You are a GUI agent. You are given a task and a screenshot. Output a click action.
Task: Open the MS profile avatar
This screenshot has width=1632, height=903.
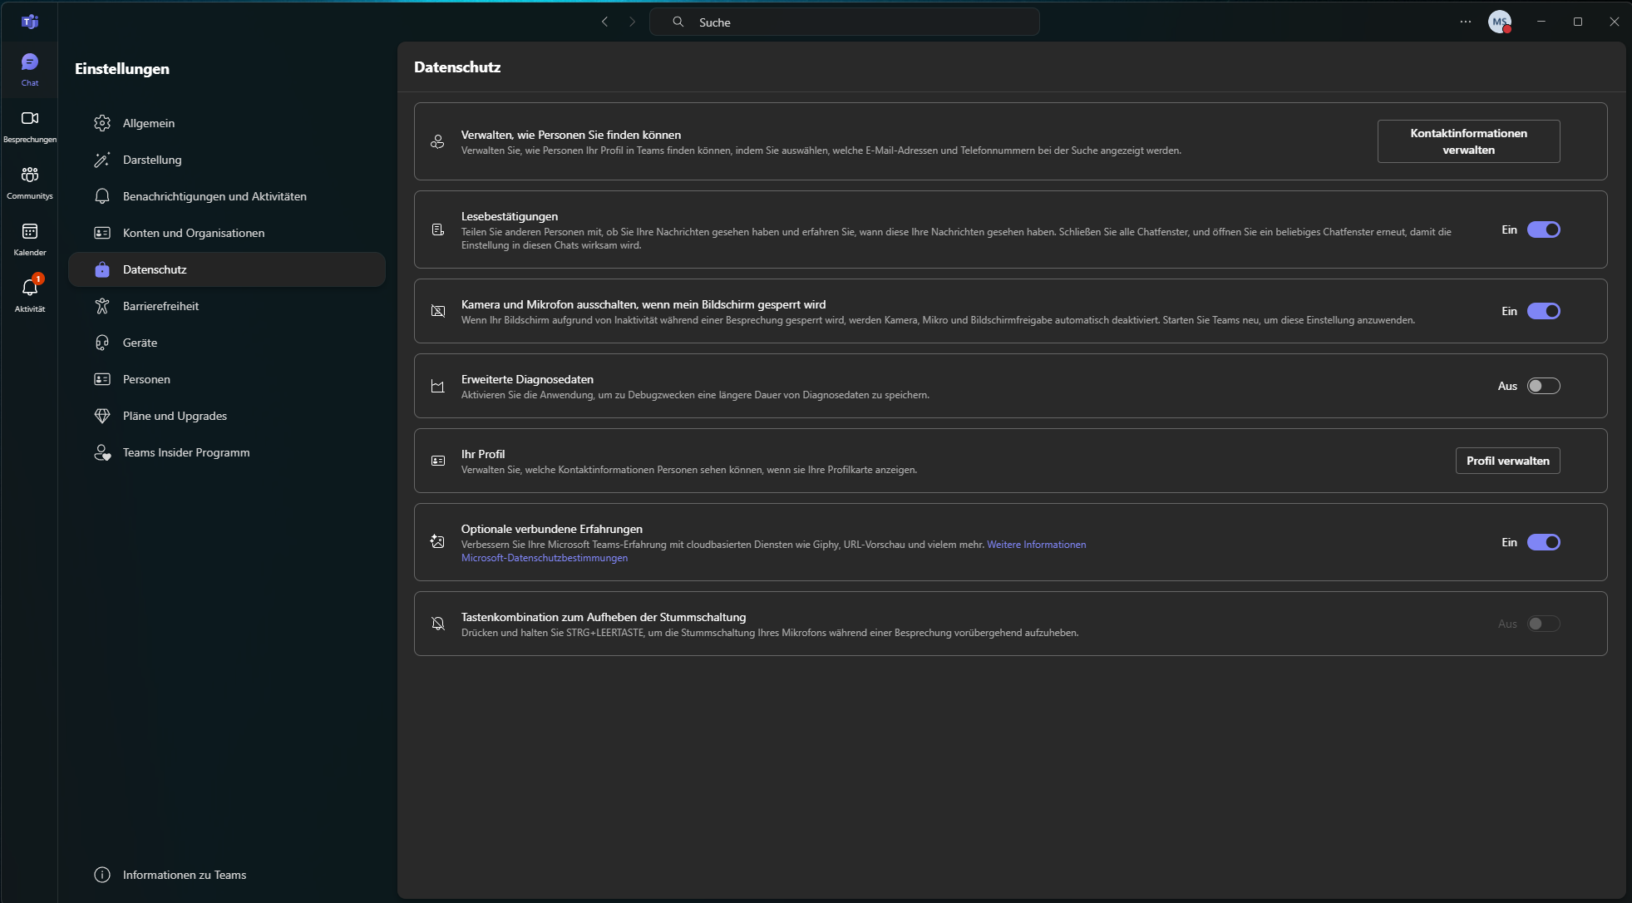[x=1500, y=22]
